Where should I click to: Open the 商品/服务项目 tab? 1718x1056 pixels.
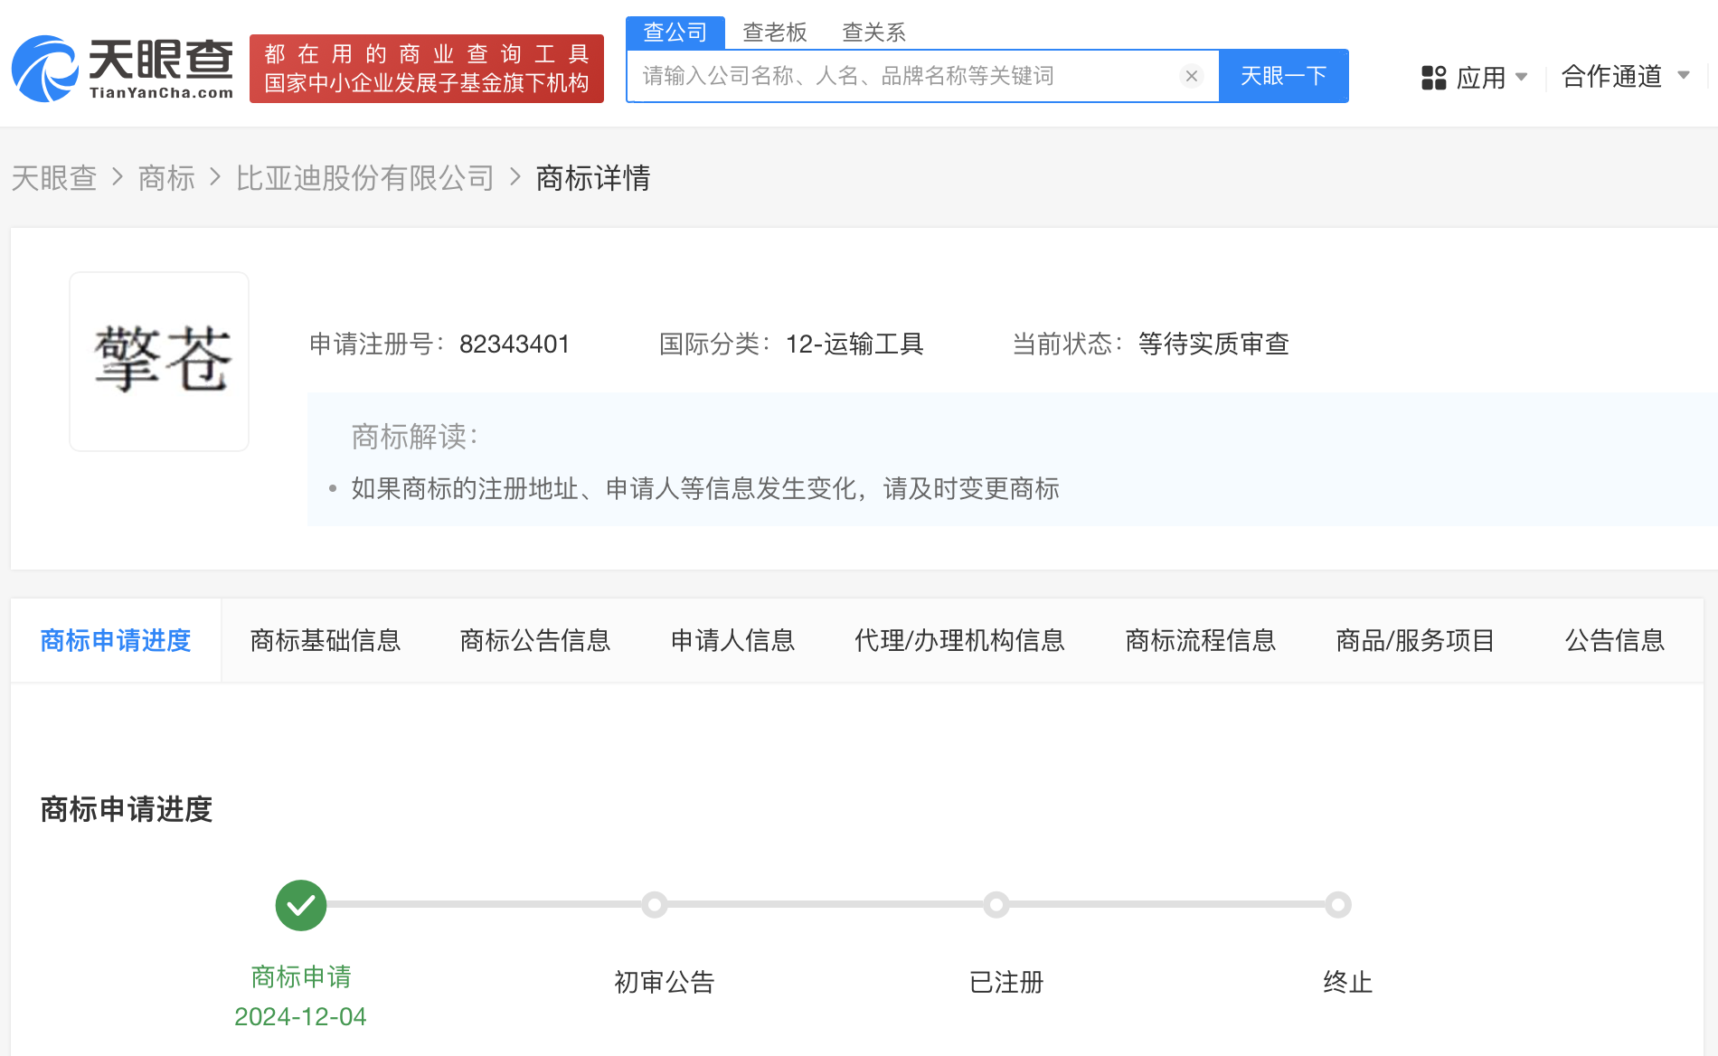click(1415, 640)
